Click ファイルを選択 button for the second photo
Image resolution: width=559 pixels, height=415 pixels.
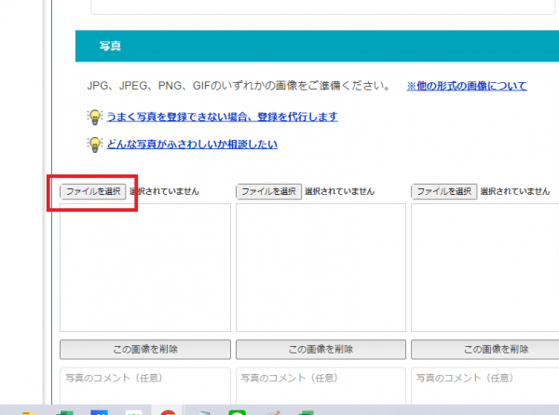click(268, 191)
